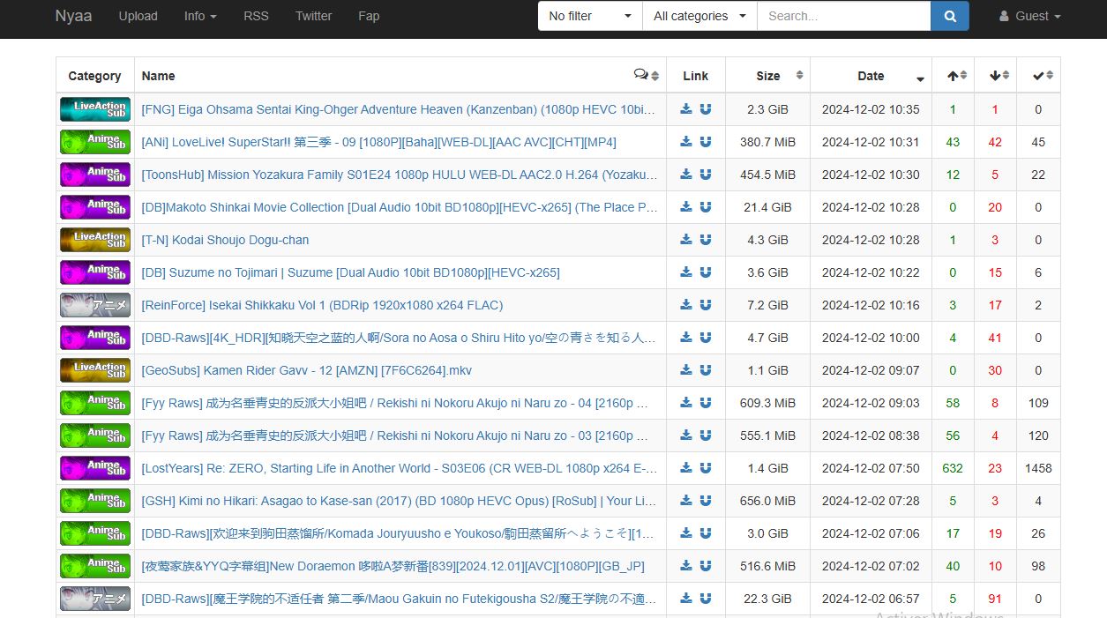The height and width of the screenshot is (618, 1107).
Task: Open the Guest user menu
Action: click(x=1029, y=16)
